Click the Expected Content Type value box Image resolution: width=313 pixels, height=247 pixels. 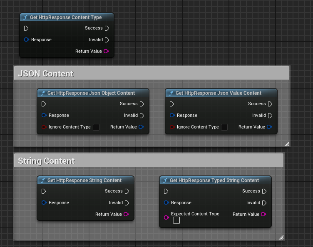click(176, 220)
